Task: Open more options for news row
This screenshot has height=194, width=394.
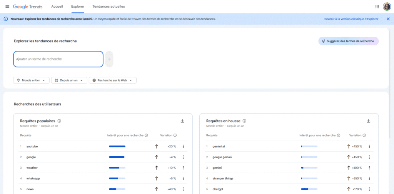Action: point(183,189)
